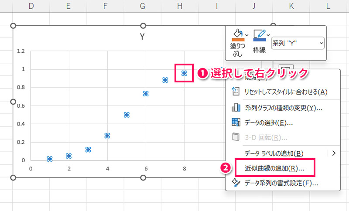Click horizontal axis label 8

(x=184, y=169)
